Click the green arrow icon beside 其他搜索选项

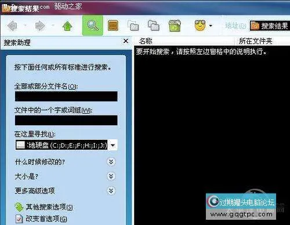coord(19,207)
